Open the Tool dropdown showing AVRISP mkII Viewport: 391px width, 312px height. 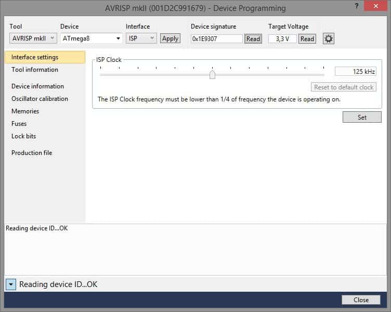(x=33, y=38)
